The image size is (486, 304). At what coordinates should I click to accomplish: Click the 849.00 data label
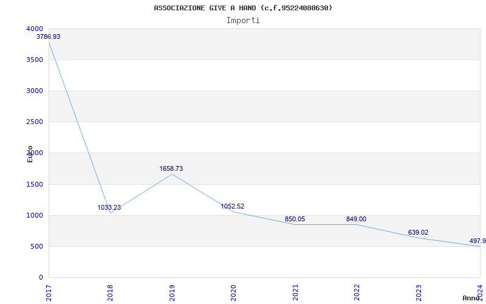click(x=356, y=219)
